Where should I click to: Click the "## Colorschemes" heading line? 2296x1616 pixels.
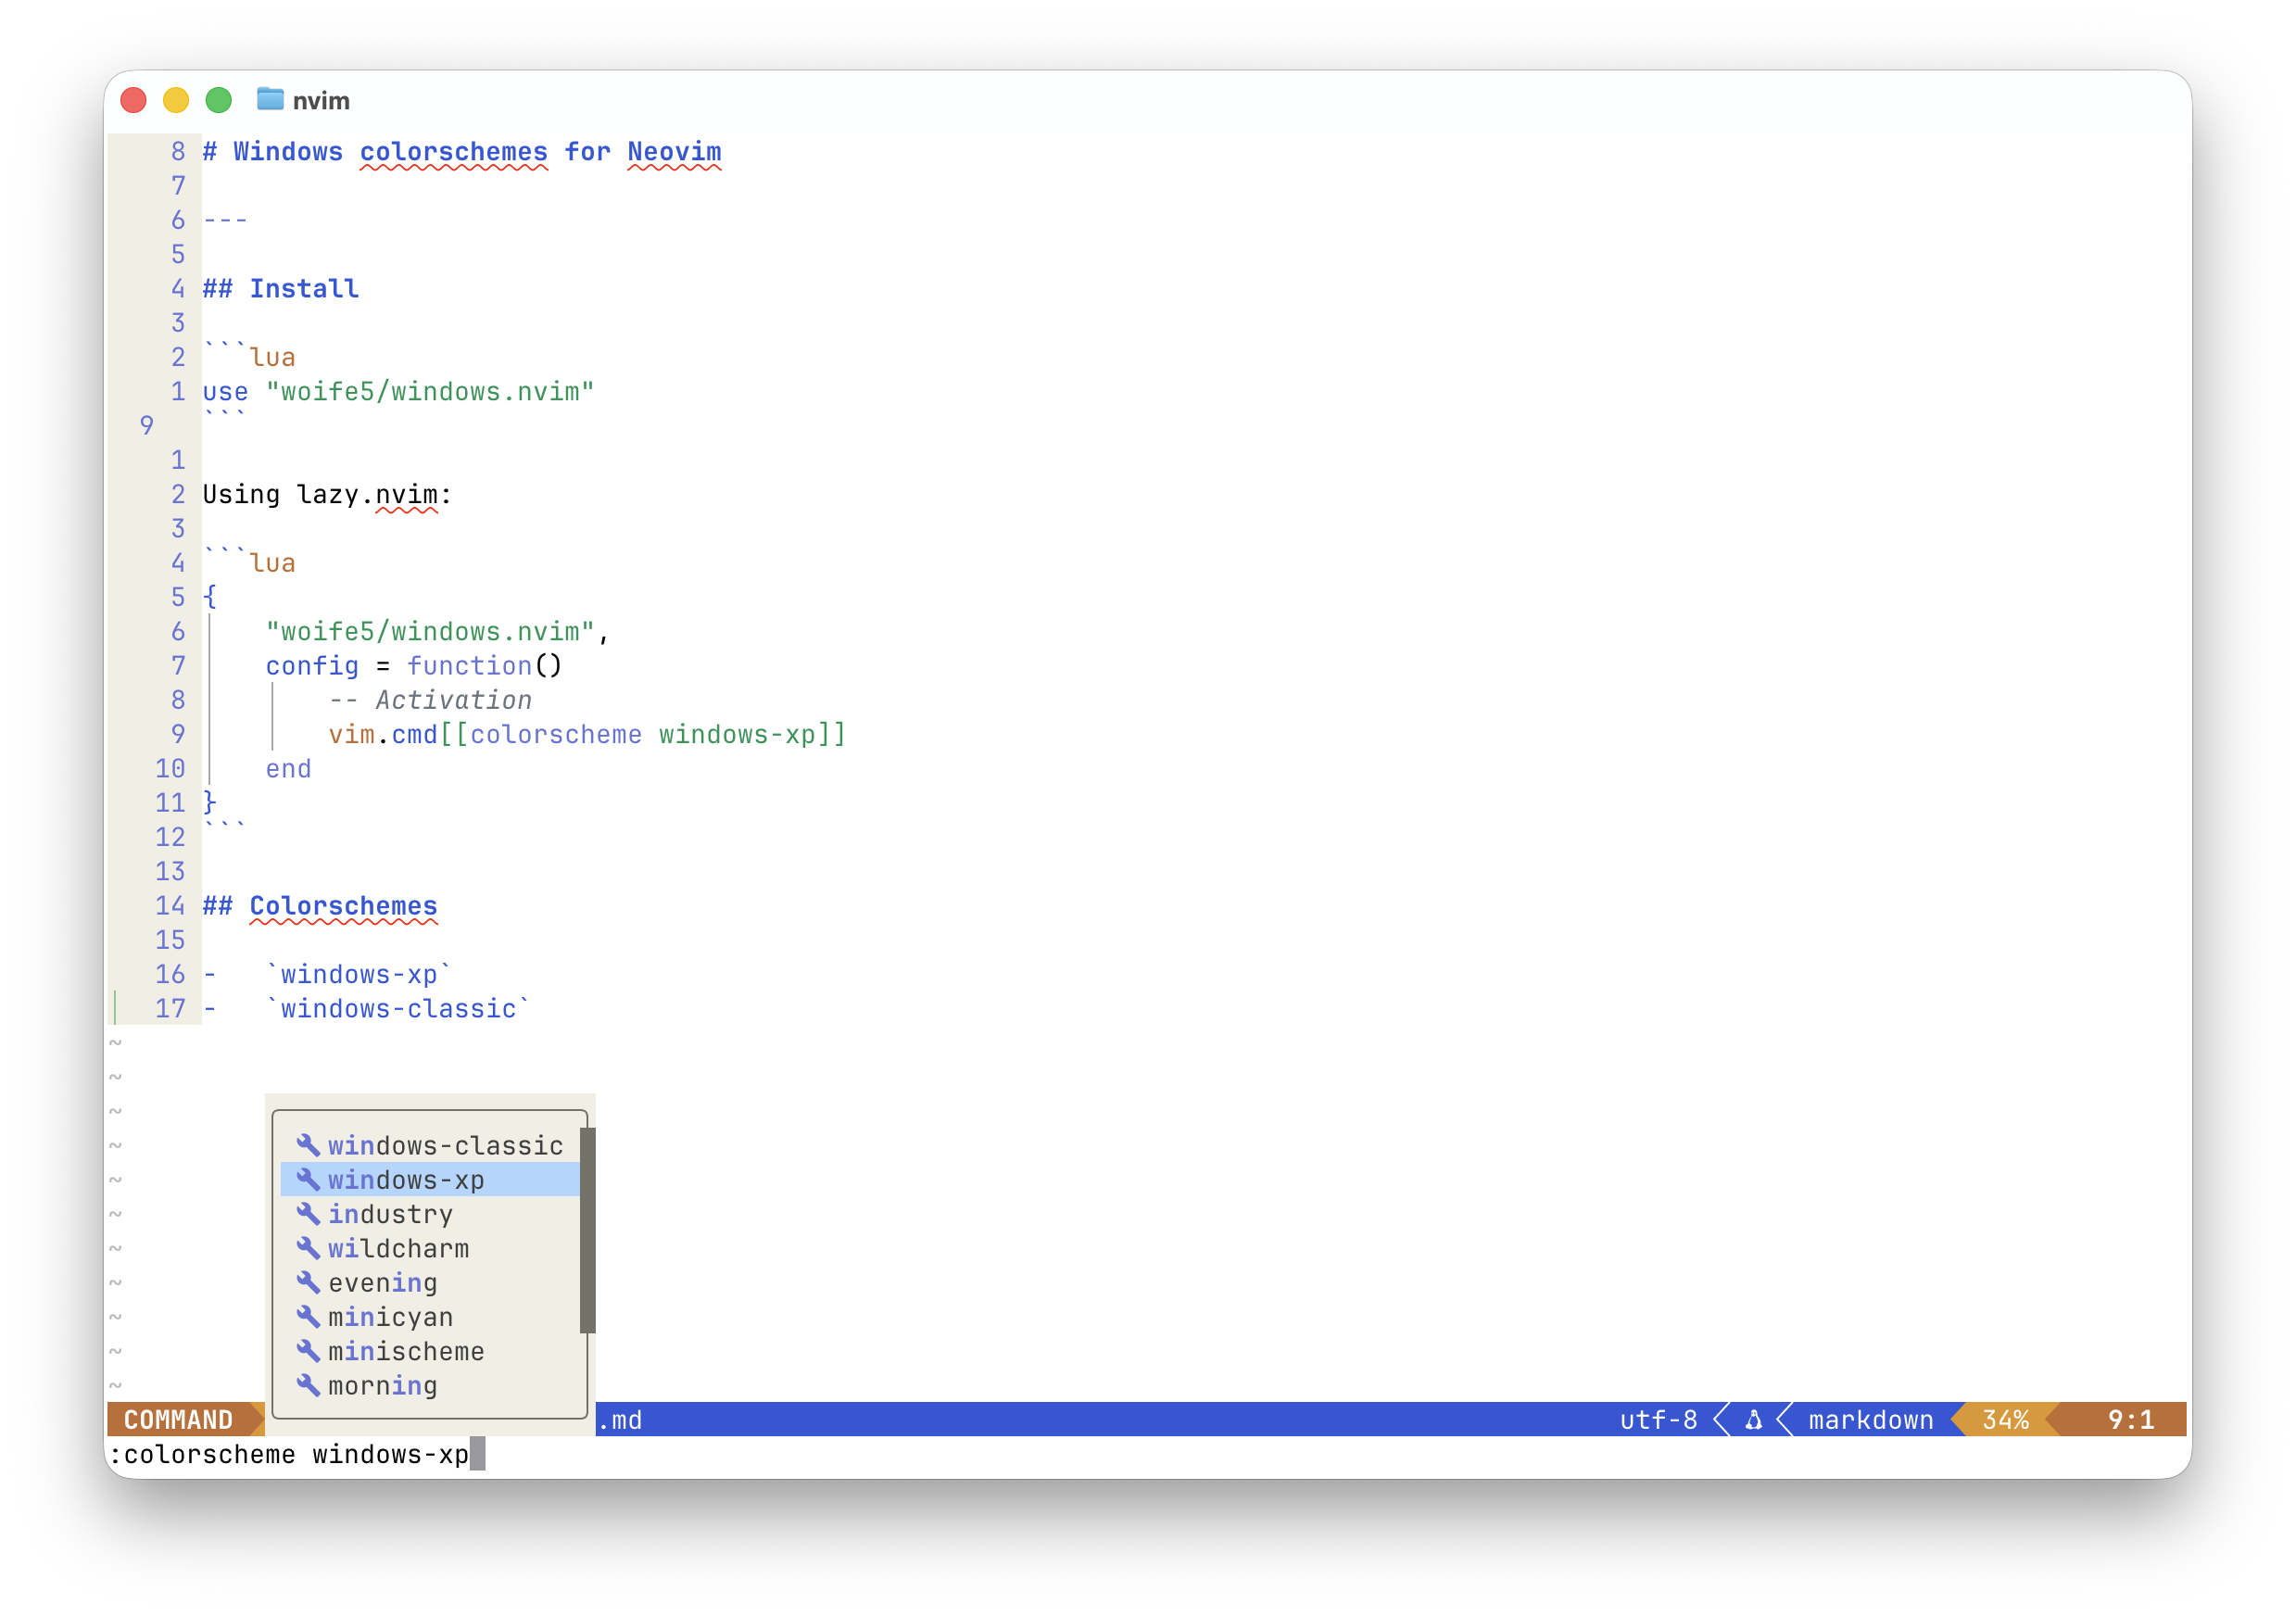pyautogui.click(x=320, y=906)
